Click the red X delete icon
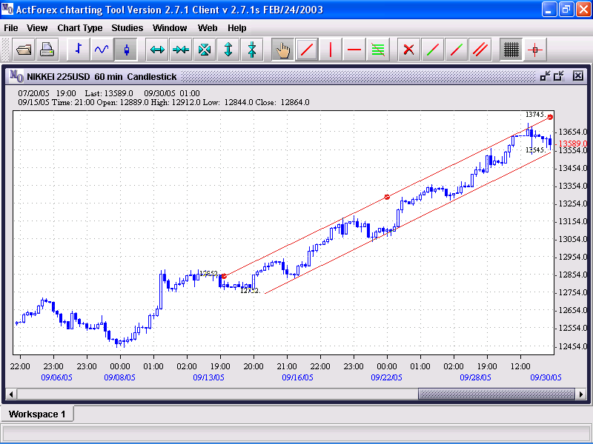This screenshot has width=593, height=444. tap(408, 50)
